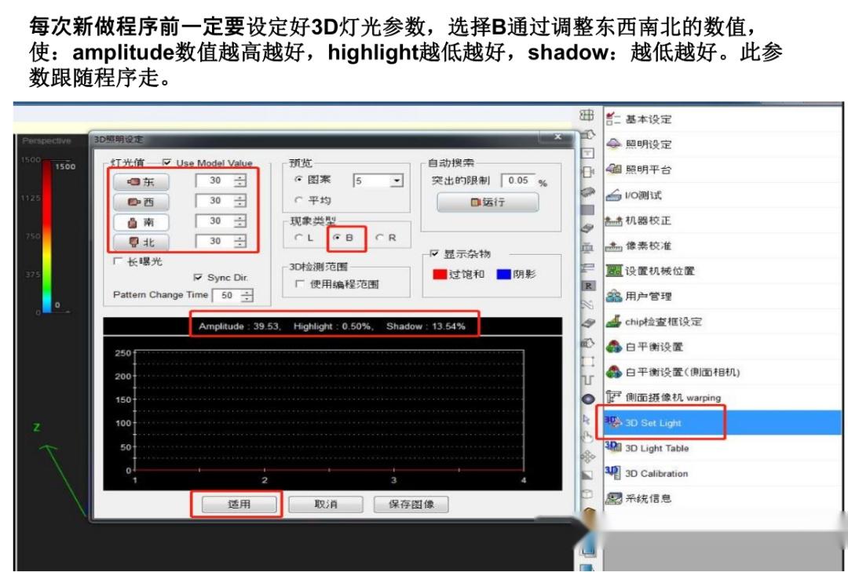Click the 适用 apply button
Viewport: 848px width, 572px height.
point(239,505)
